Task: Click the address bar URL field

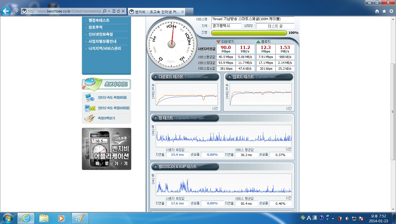Action: coord(64,11)
